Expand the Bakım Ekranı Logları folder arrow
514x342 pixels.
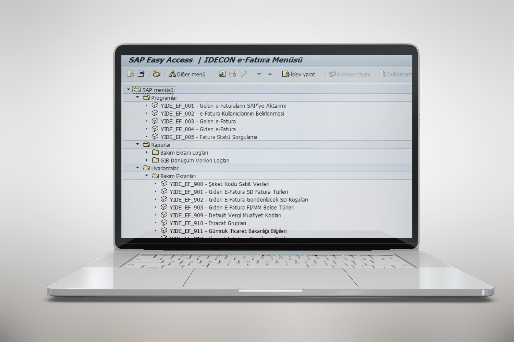pos(147,152)
